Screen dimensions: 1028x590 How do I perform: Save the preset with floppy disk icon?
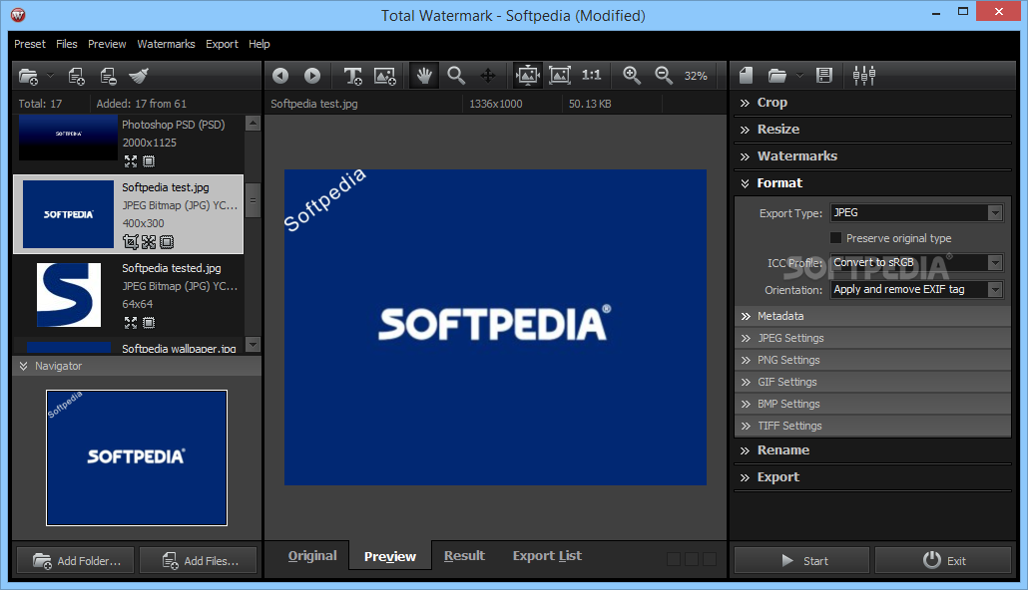coord(824,76)
